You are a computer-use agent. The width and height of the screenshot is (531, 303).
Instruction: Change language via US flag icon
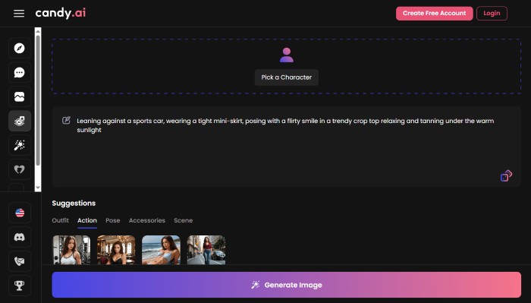[x=20, y=213]
